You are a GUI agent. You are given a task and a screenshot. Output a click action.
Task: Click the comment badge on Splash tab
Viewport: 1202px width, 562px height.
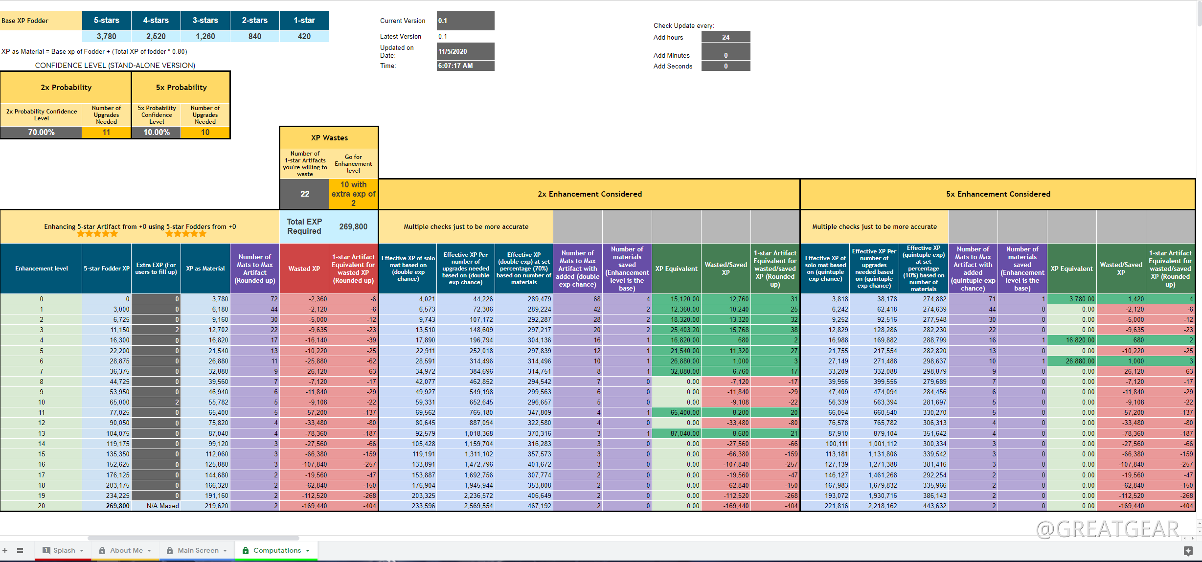(x=46, y=550)
